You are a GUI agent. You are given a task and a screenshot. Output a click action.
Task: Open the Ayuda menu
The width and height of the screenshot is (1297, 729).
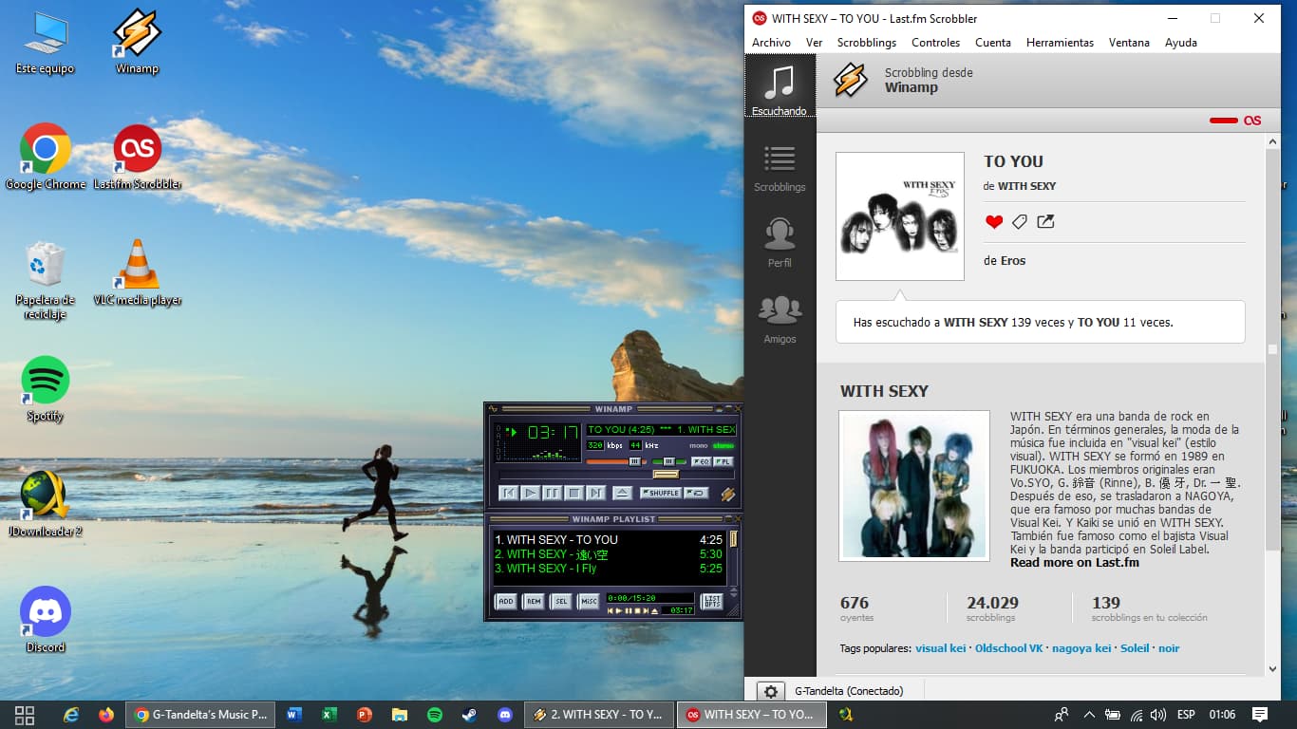click(1180, 43)
